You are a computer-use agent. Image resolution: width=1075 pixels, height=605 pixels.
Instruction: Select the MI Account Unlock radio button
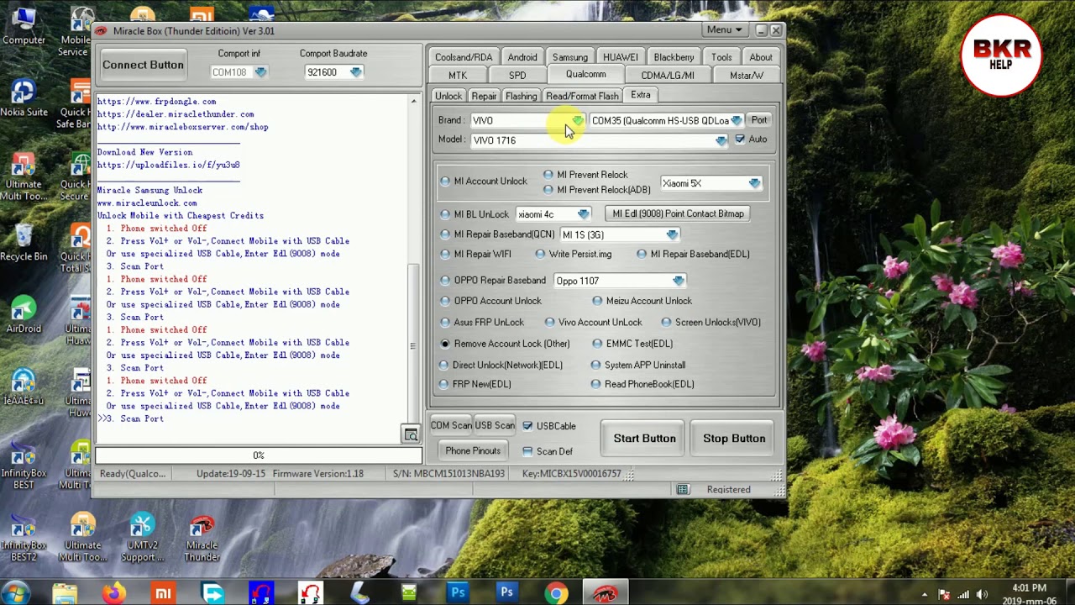445,181
